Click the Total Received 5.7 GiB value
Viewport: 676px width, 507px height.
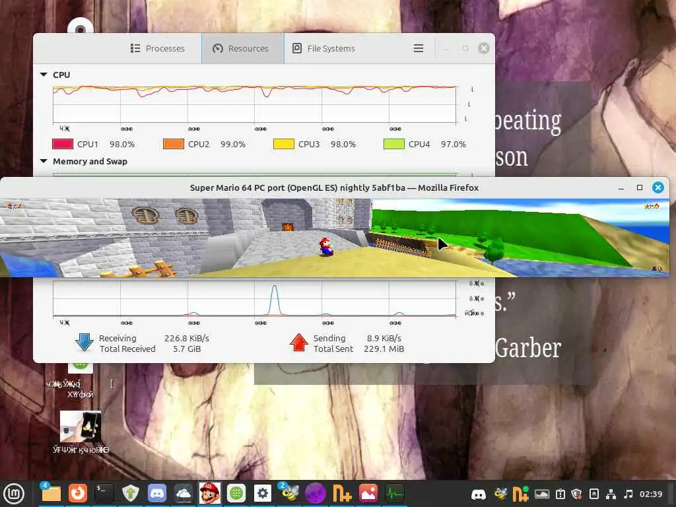coord(187,349)
